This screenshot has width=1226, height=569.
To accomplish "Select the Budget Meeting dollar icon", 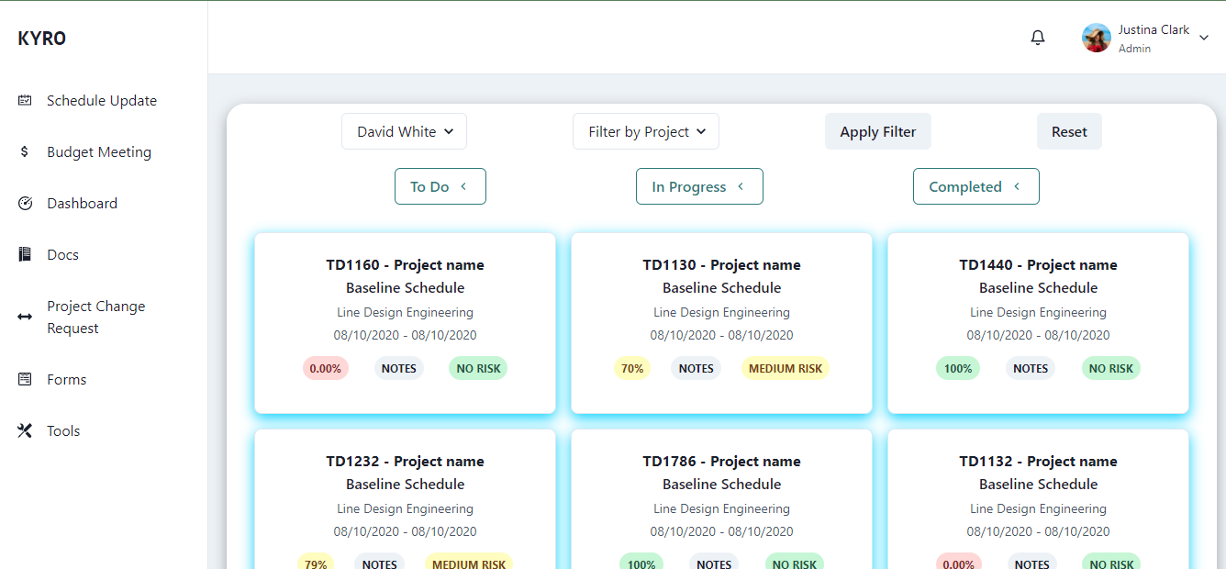I will pyautogui.click(x=26, y=151).
